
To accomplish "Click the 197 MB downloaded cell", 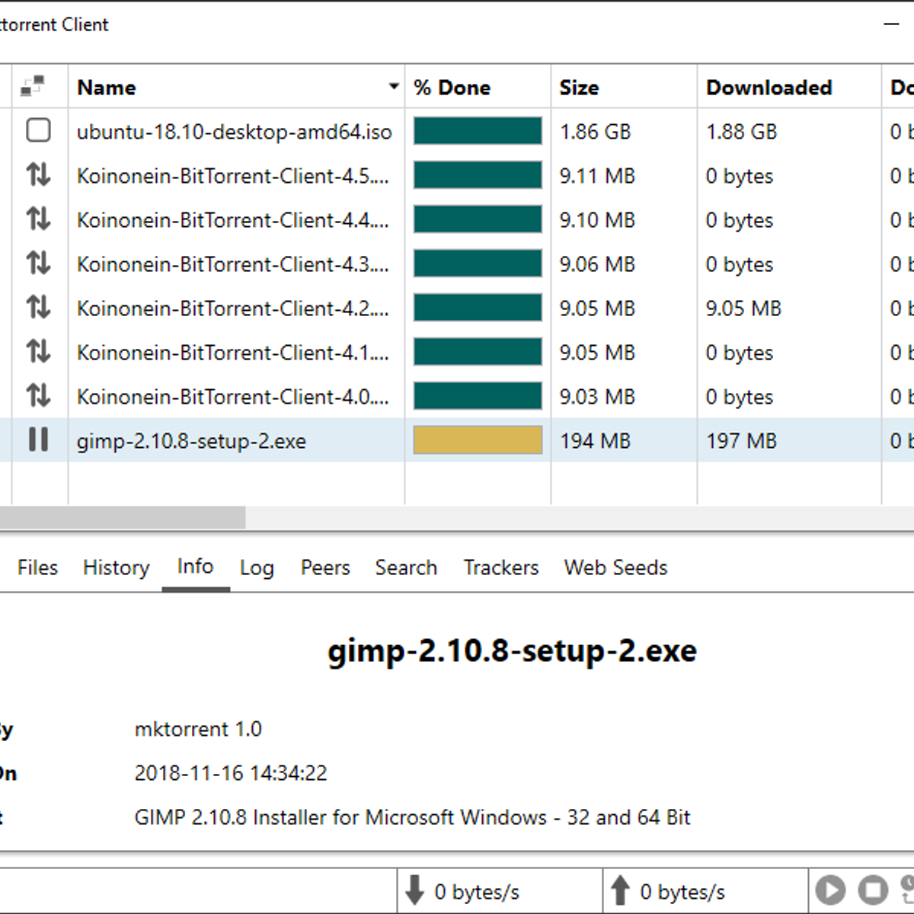I will 741,441.
